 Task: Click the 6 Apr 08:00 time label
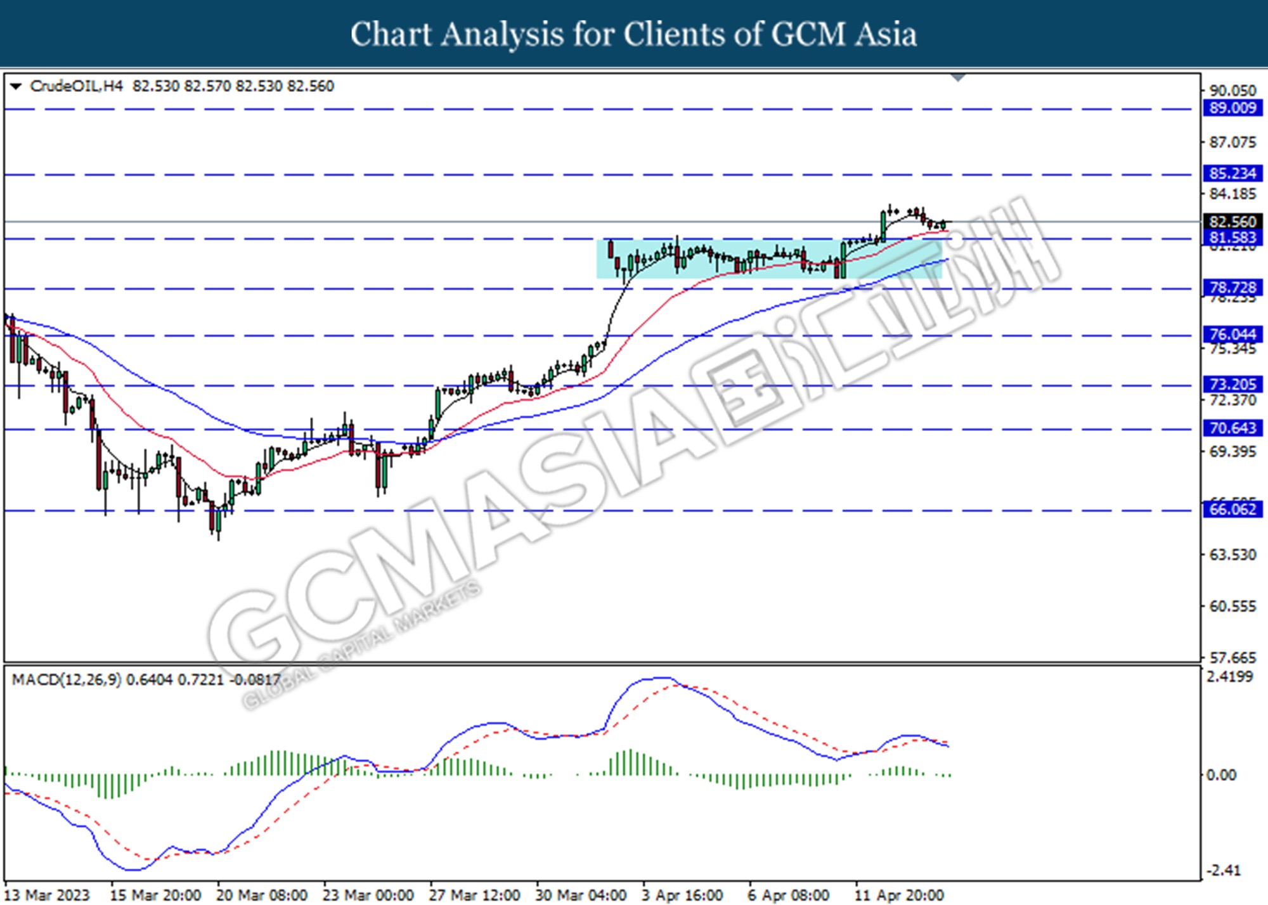789,895
